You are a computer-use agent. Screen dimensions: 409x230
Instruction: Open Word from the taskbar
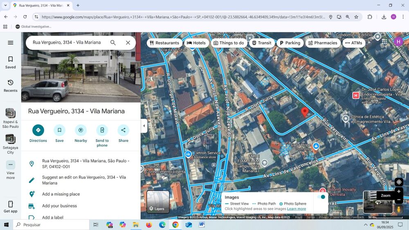[202, 225]
